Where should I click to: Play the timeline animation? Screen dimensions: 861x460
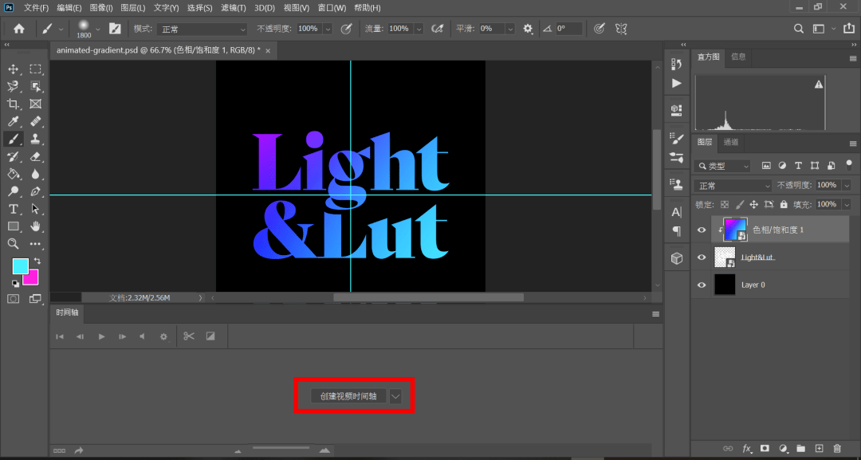[101, 336]
